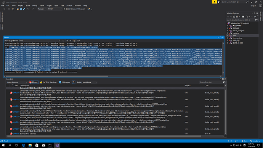Expand the tvm_runtime project node
Screen dimensions: 263x148
[x=228, y=38]
